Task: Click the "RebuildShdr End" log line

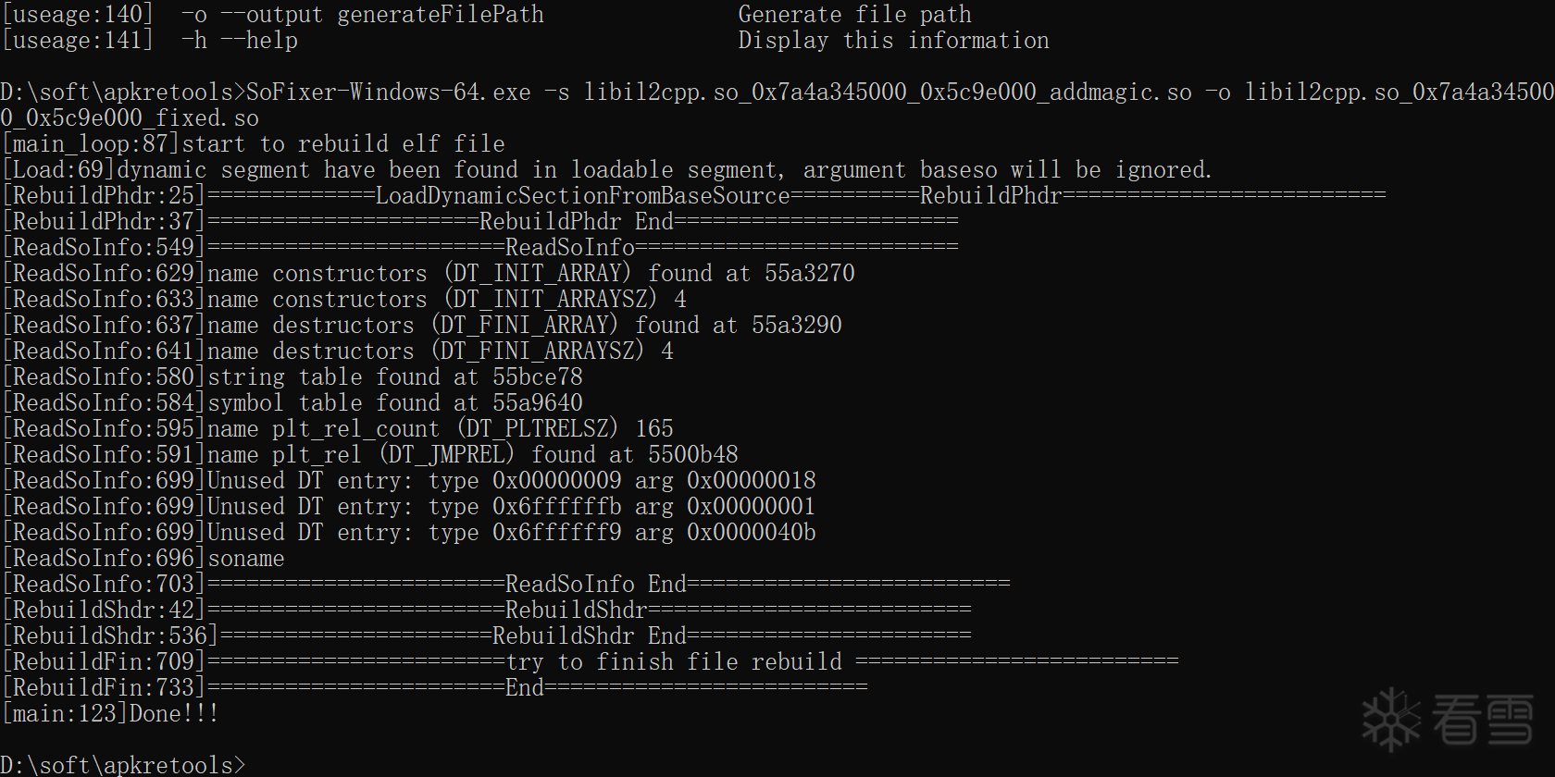Action: (589, 636)
